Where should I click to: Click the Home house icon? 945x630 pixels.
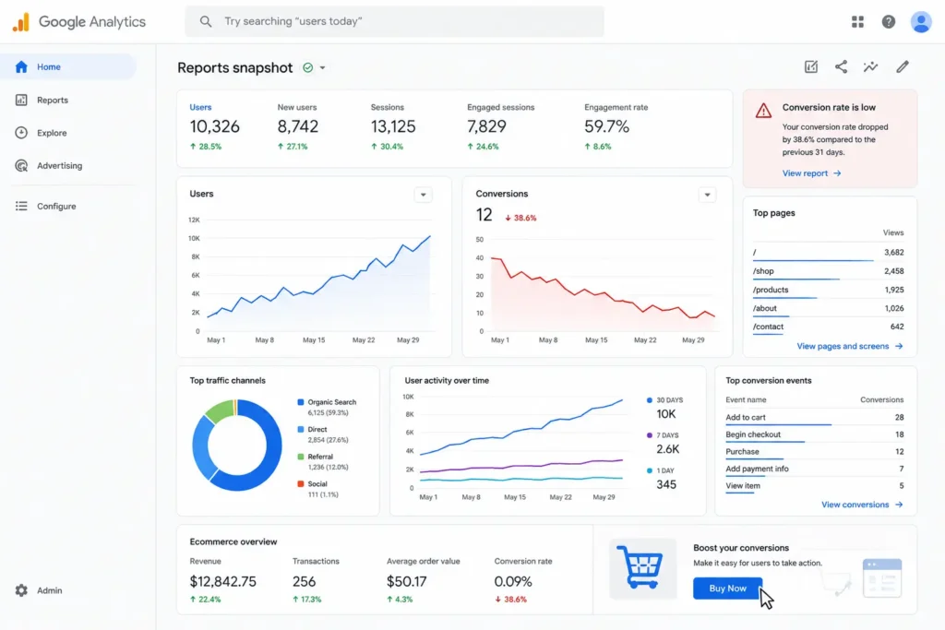[21, 66]
